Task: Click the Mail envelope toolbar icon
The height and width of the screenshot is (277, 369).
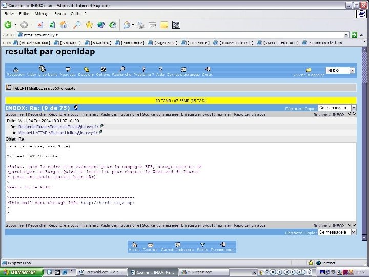Action: pos(127,25)
